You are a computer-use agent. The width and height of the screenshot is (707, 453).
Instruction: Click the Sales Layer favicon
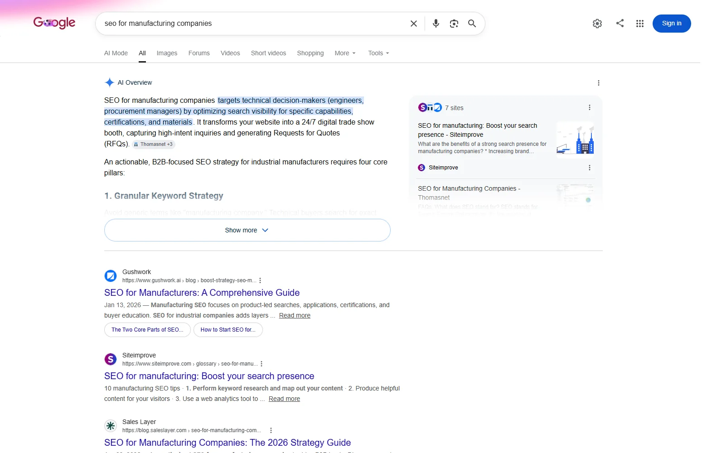111,426
